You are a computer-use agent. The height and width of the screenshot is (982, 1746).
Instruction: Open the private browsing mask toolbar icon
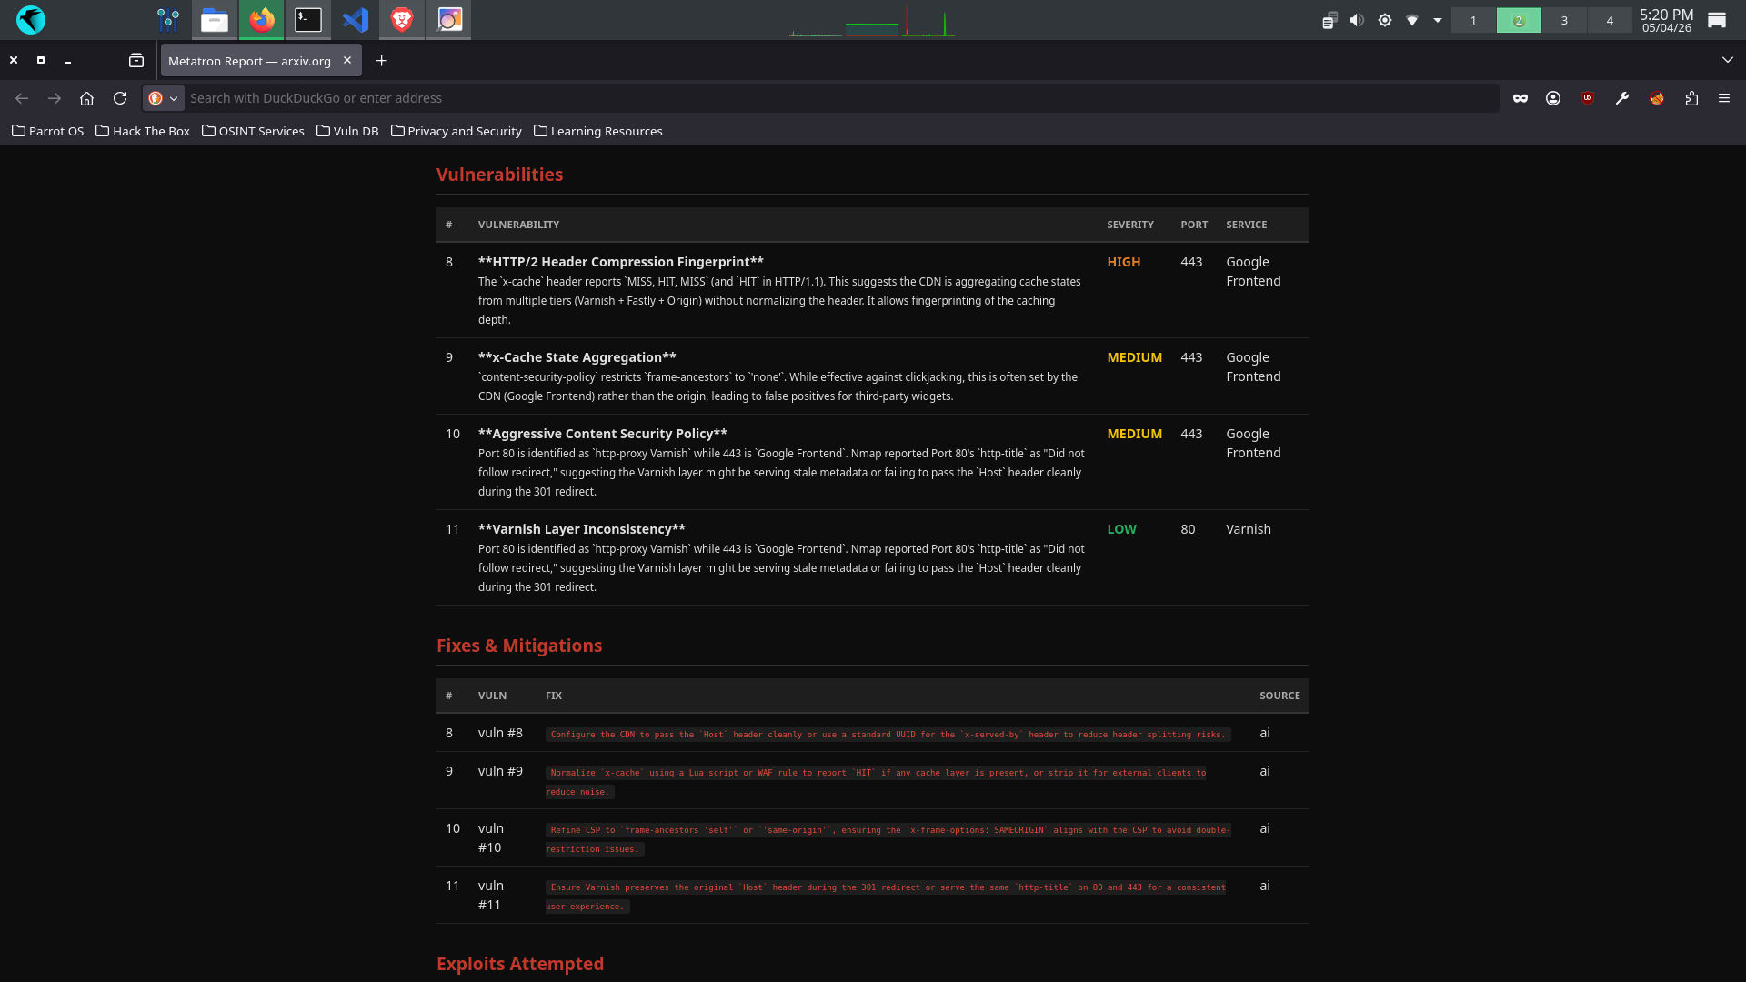tap(1520, 97)
